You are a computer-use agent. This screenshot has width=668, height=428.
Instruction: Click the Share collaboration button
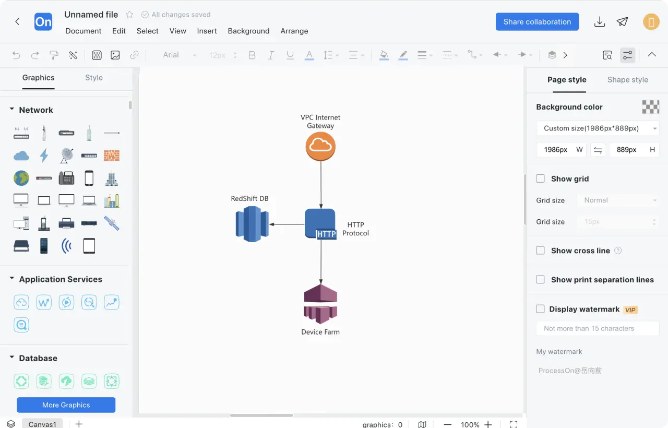pos(537,22)
